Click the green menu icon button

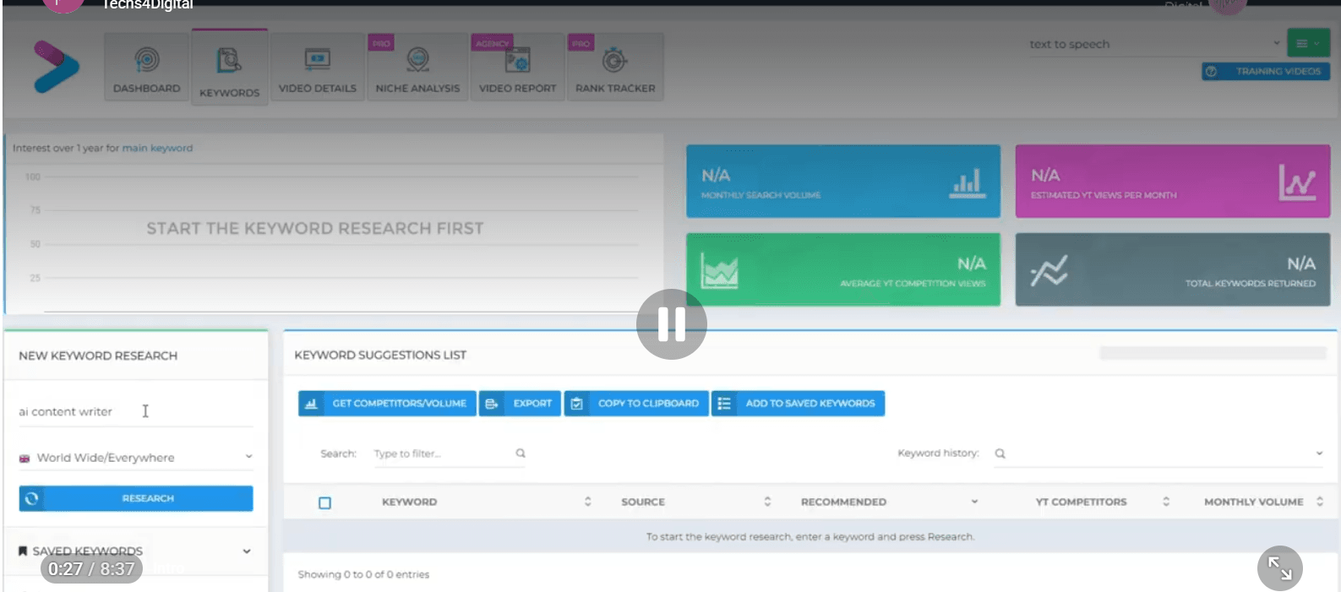pyautogui.click(x=1307, y=44)
